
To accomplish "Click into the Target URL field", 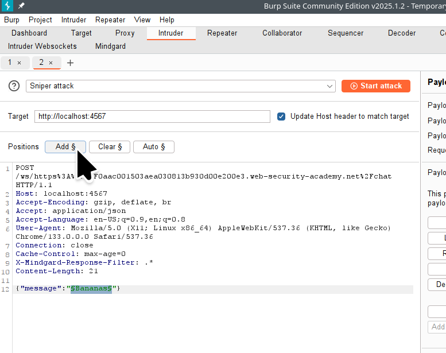I will (152, 117).
